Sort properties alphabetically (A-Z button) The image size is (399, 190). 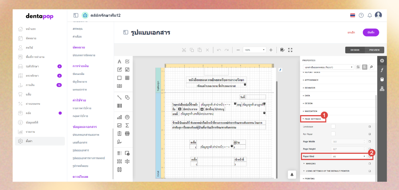tap(358, 67)
